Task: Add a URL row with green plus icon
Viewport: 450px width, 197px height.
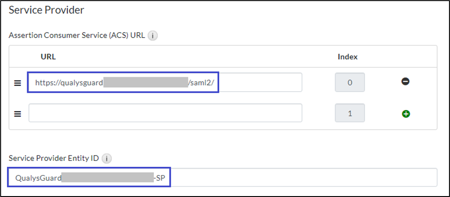Action: click(405, 113)
